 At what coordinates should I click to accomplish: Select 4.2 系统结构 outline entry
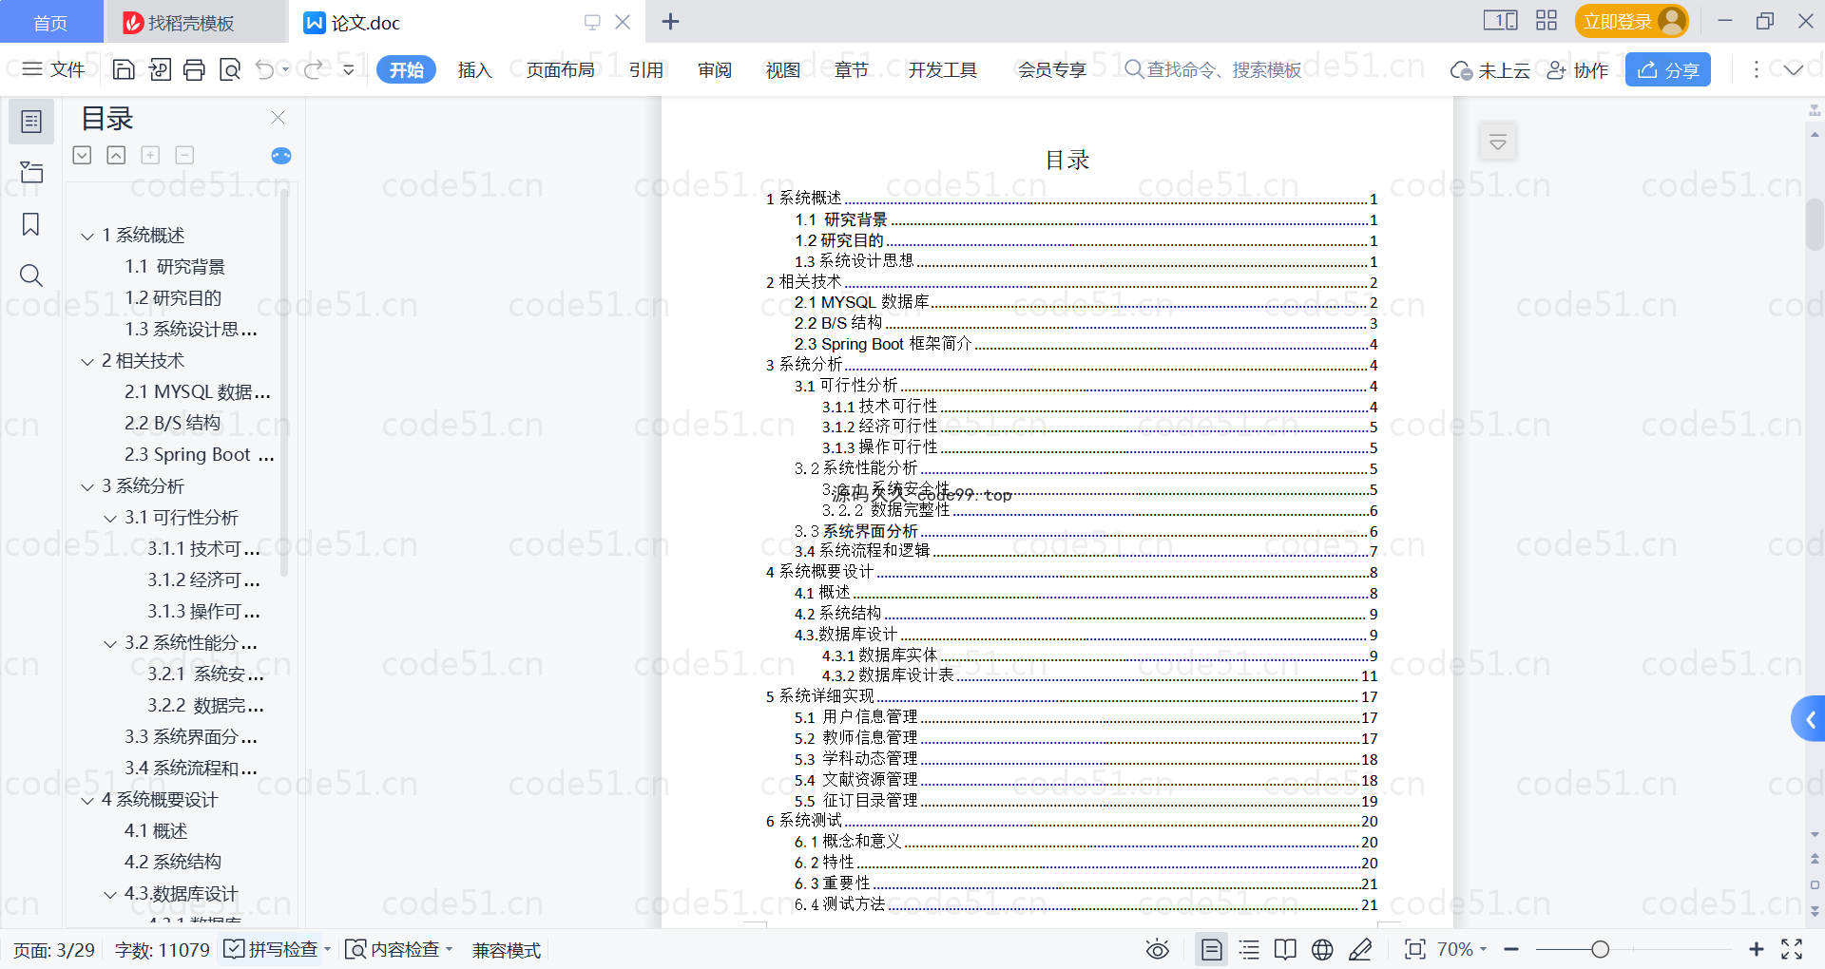[173, 863]
